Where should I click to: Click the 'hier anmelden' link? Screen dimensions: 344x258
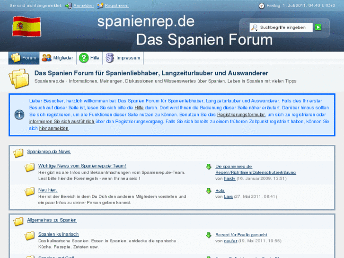point(54,128)
